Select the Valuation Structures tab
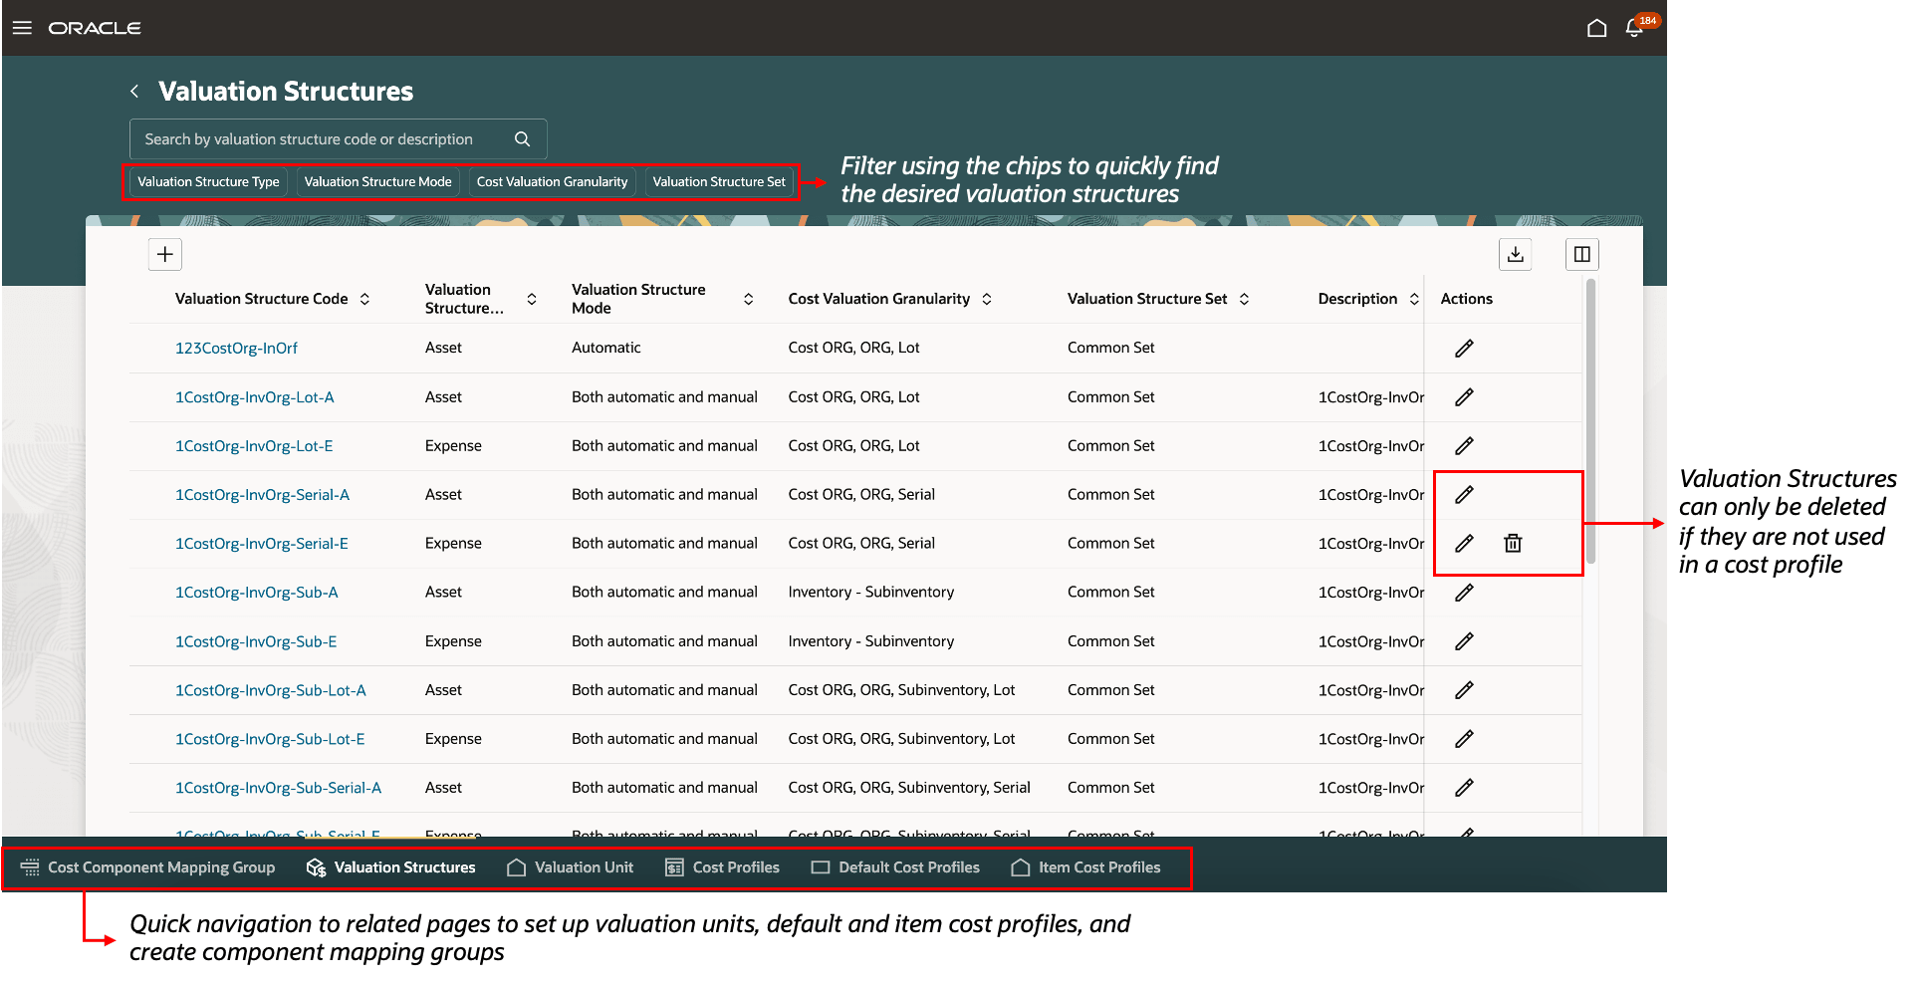Screen dimensions: 1918x984 click(x=391, y=867)
